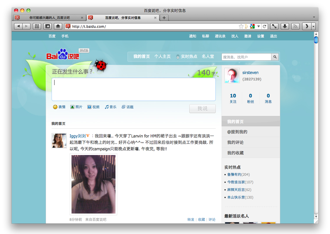Open 设置 settings

261,36
